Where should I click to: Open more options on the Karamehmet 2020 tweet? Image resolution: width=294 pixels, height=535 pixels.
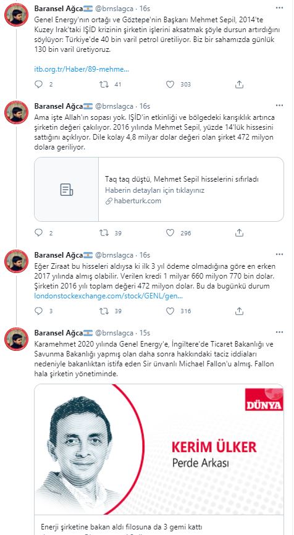pyautogui.click(x=279, y=332)
